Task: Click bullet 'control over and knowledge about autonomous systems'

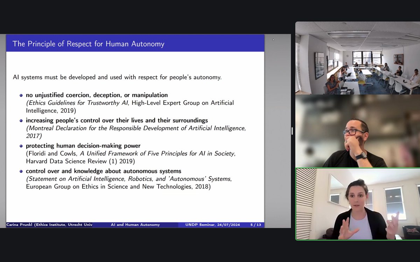Action: (104, 171)
